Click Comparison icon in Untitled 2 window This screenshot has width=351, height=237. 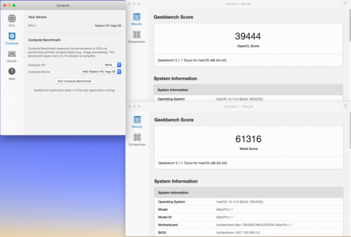137,138
